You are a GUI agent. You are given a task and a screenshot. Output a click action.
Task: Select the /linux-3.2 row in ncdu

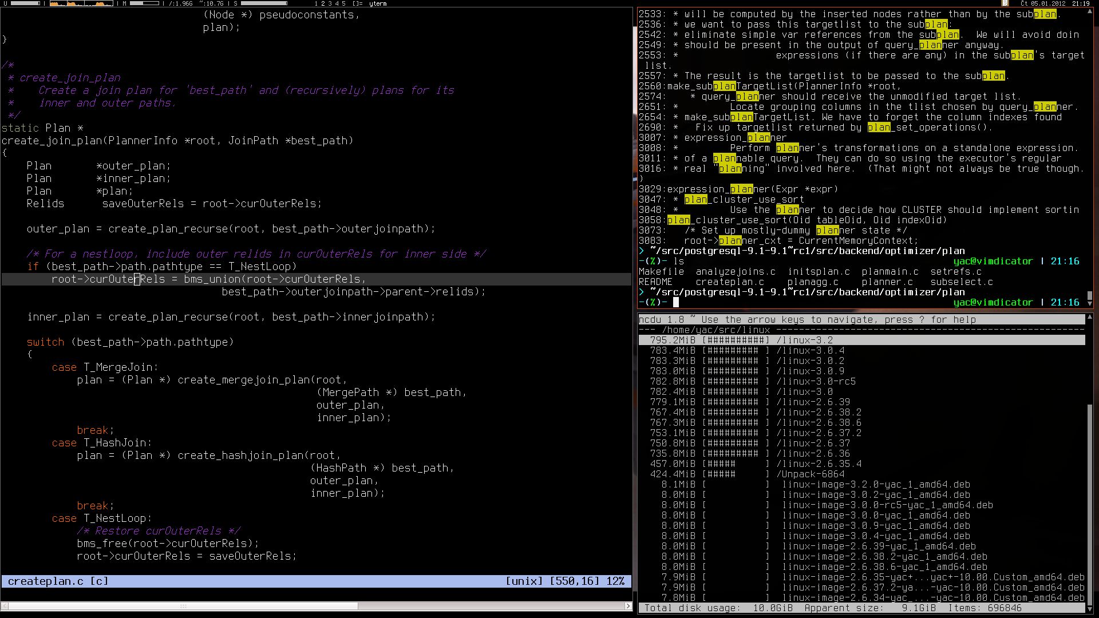point(861,340)
